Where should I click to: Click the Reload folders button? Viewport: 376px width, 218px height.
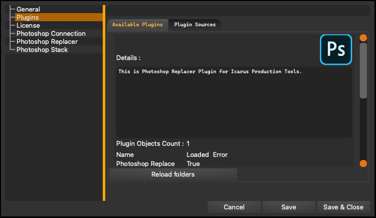pos(173,174)
